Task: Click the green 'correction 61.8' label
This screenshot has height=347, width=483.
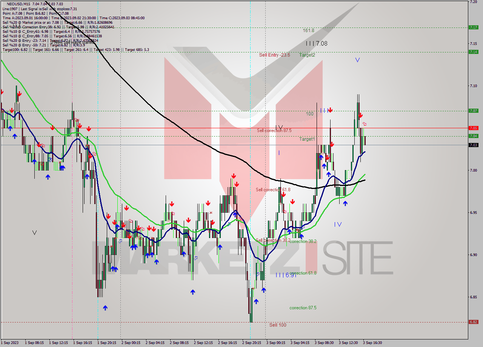Action: pos(303,273)
